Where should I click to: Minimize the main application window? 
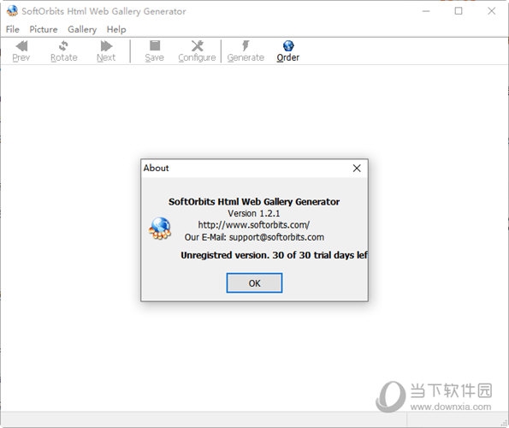(x=426, y=11)
